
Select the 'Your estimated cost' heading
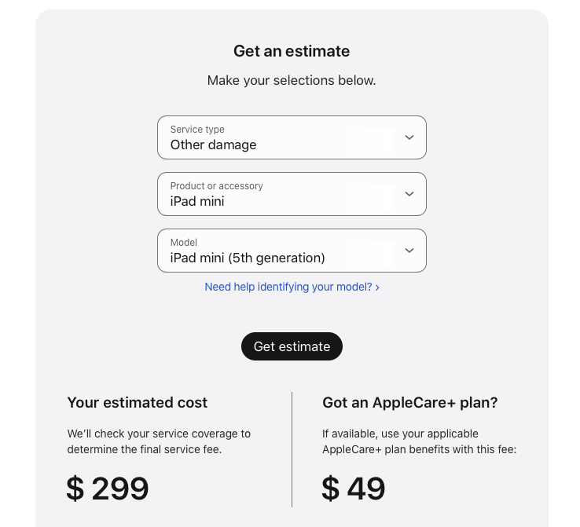(138, 403)
